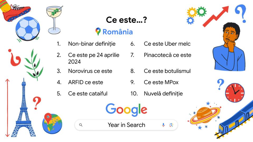This screenshot has height=142, width=253.
Task: Click the Eiffel Tower illustration
Action: tap(24, 110)
